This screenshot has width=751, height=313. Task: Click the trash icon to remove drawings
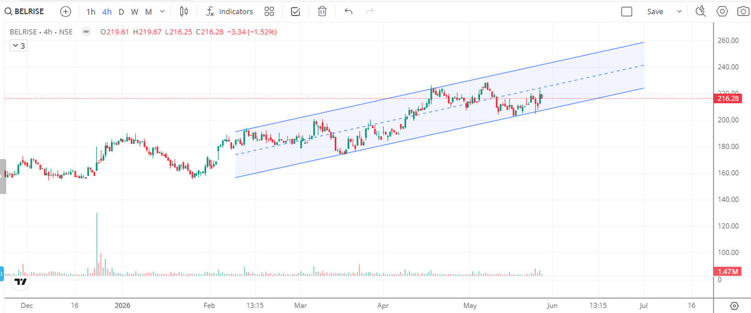pos(322,11)
